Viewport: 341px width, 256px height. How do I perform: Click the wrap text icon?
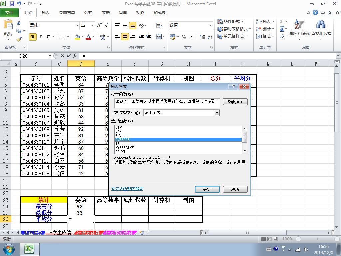[x=159, y=25]
